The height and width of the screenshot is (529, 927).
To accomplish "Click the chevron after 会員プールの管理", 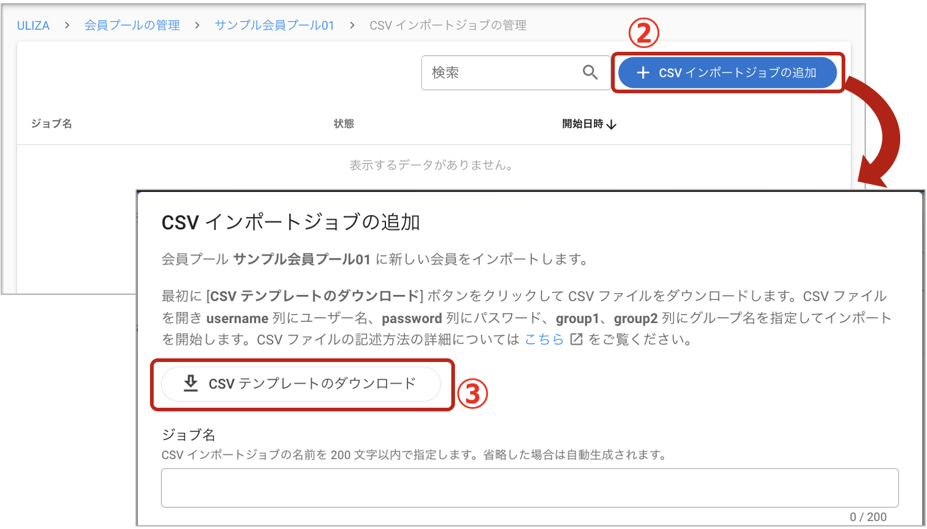I will click(197, 25).
